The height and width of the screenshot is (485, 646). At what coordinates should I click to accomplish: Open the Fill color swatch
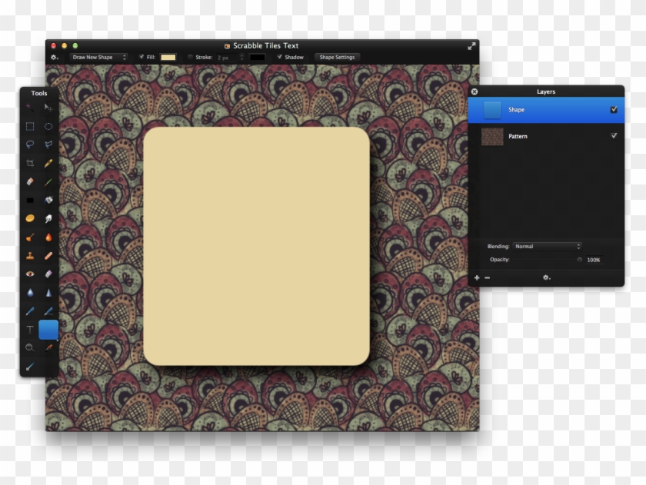[x=168, y=57]
